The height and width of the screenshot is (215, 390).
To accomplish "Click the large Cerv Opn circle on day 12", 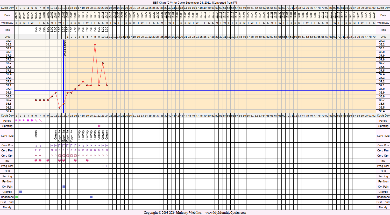I will click(60, 156).
